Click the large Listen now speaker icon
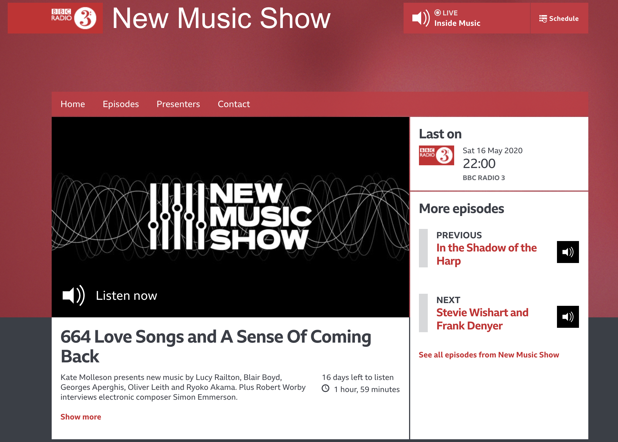This screenshot has height=442, width=618. coord(73,295)
